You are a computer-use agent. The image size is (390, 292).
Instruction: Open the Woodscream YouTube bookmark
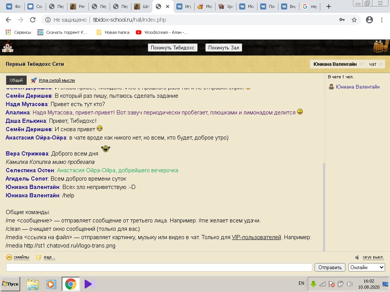click(x=161, y=32)
